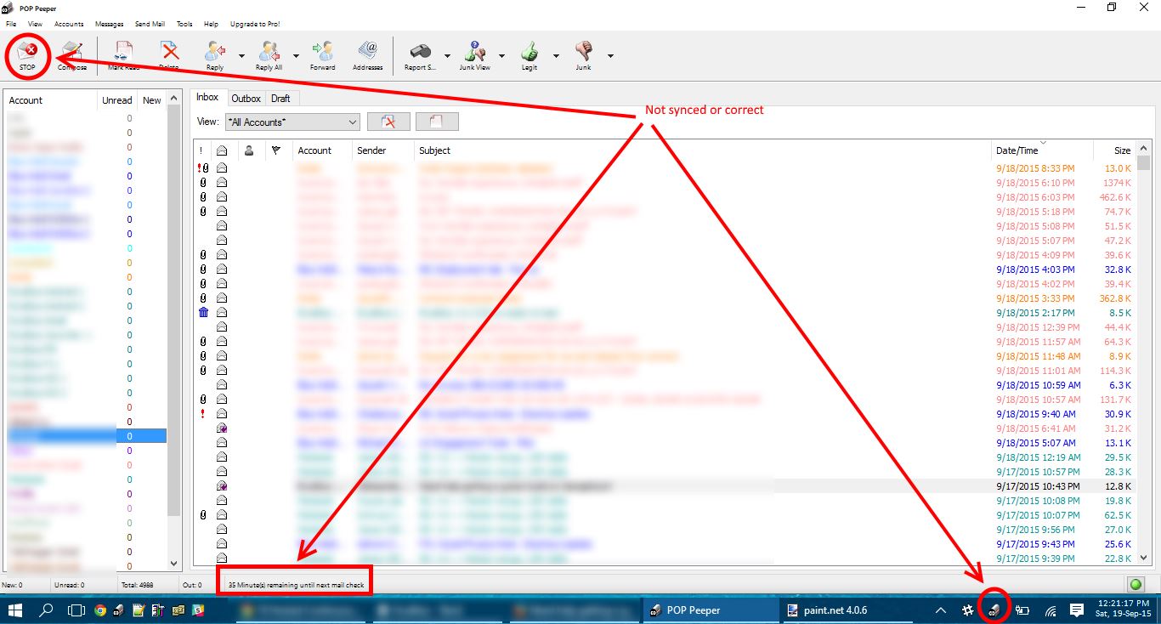Click the POP Peeper taskbar button
1161x624 pixels.
click(709, 610)
